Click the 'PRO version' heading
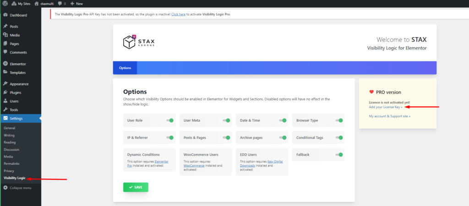The image size is (469, 206). pyautogui.click(x=388, y=92)
